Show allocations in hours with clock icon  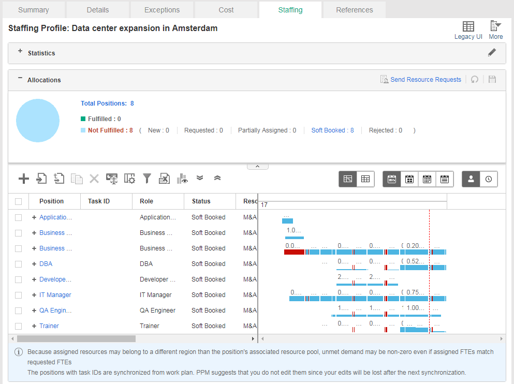[x=489, y=179]
